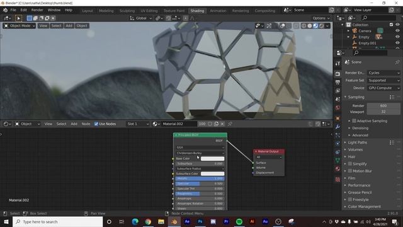Open Feature Set Supported dropdown
Screen dimensions: 403x227
383,81
